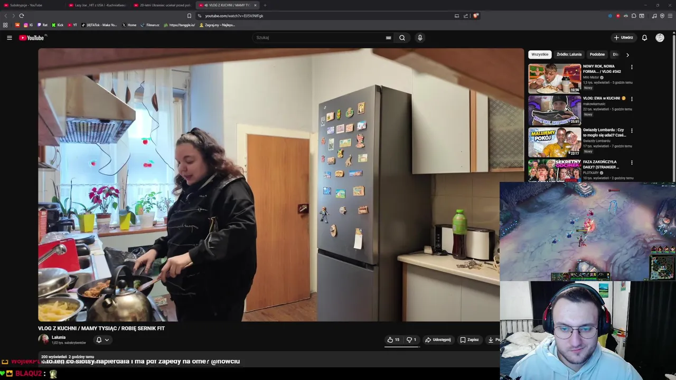Viewport: 676px width, 380px height.
Task: Go to the YouTube home logo
Action: [33, 37]
